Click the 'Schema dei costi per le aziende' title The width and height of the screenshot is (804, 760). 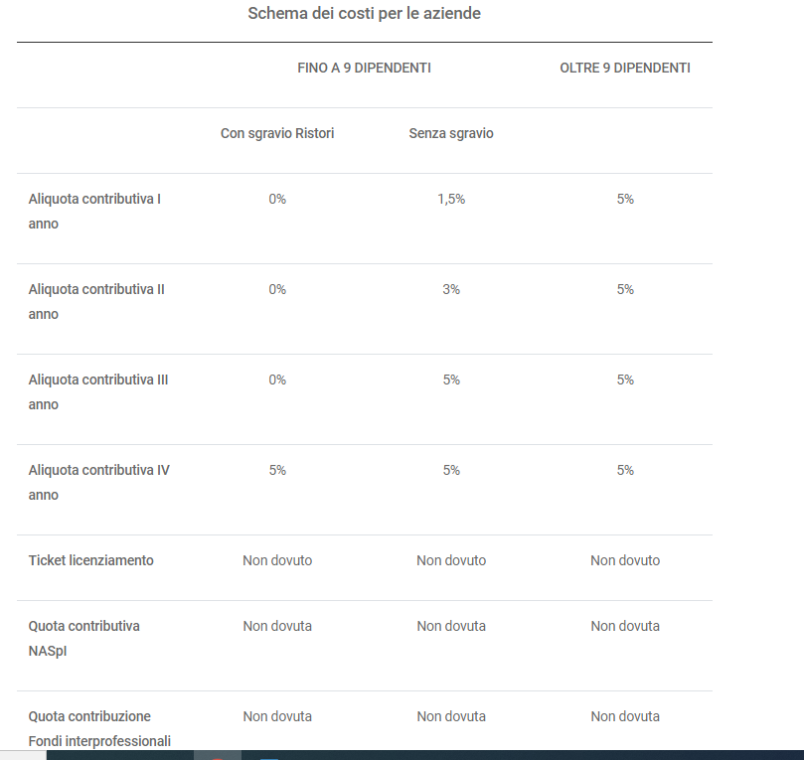tap(364, 13)
